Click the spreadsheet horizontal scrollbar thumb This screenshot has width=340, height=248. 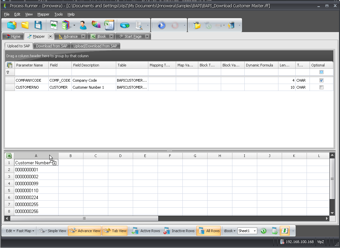click(84, 219)
